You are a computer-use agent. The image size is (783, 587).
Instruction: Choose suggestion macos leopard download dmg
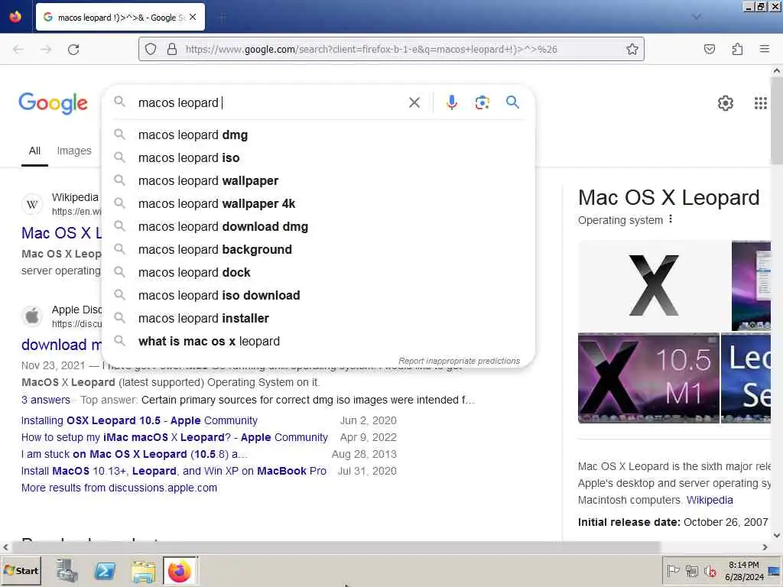318,226
